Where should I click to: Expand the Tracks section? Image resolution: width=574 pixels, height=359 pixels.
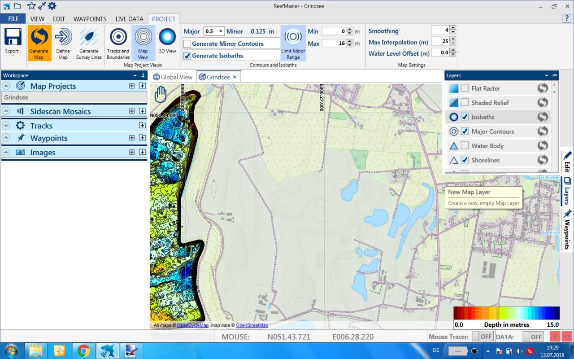pyautogui.click(x=6, y=126)
